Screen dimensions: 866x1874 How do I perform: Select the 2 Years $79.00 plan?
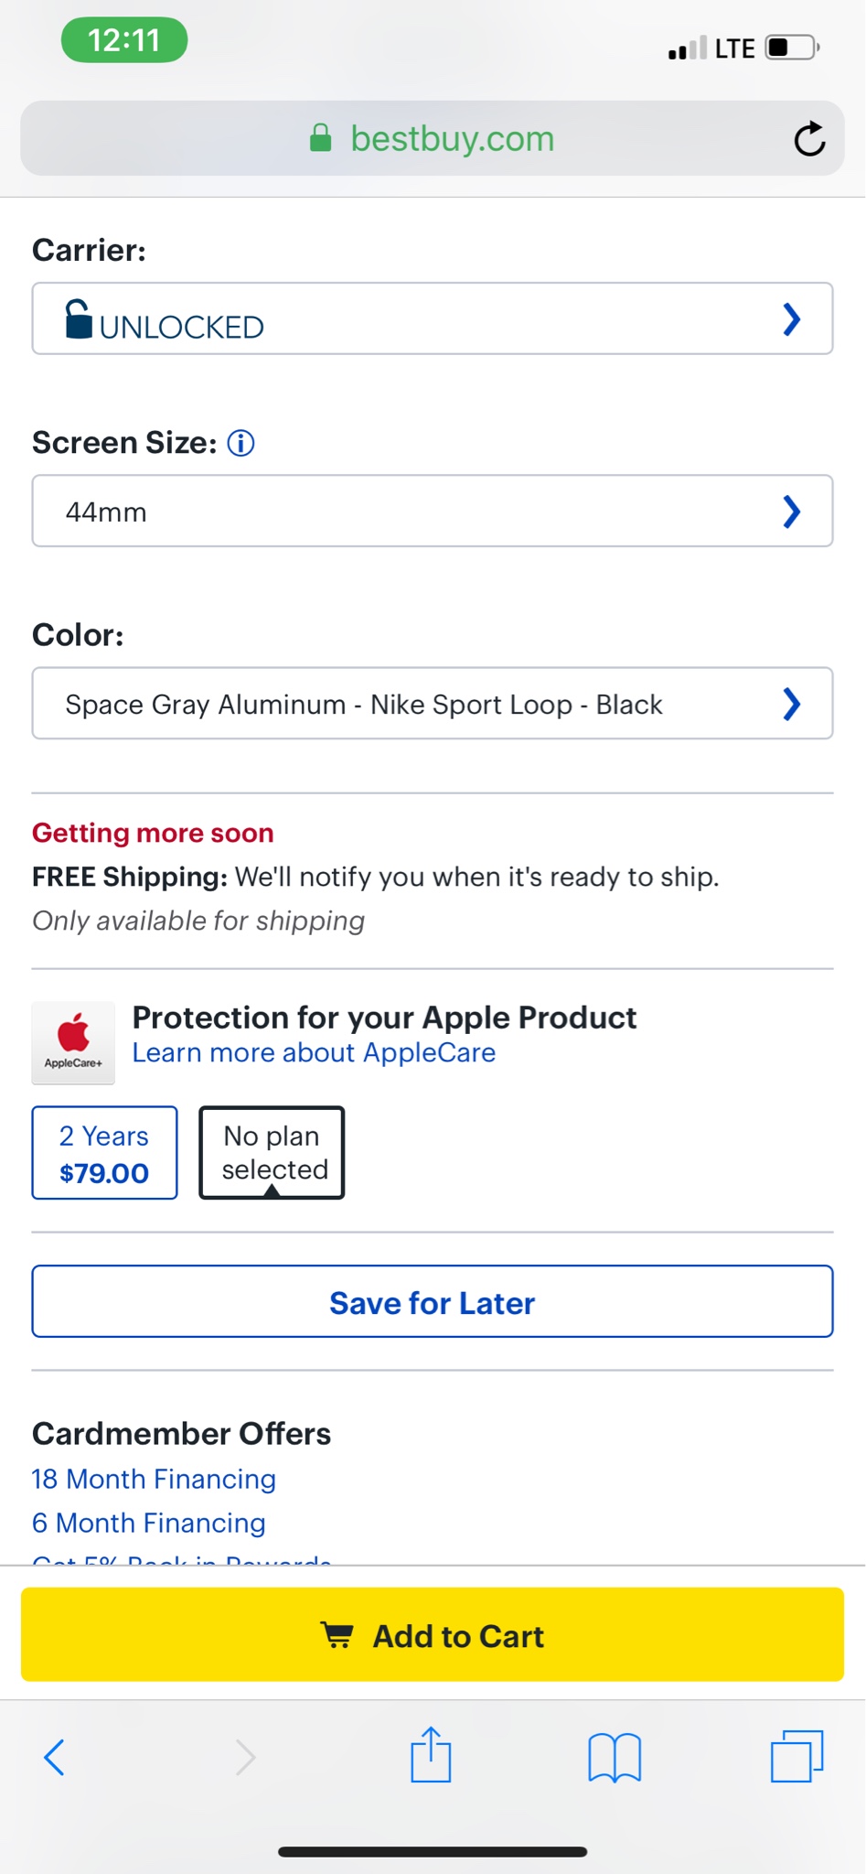104,1153
